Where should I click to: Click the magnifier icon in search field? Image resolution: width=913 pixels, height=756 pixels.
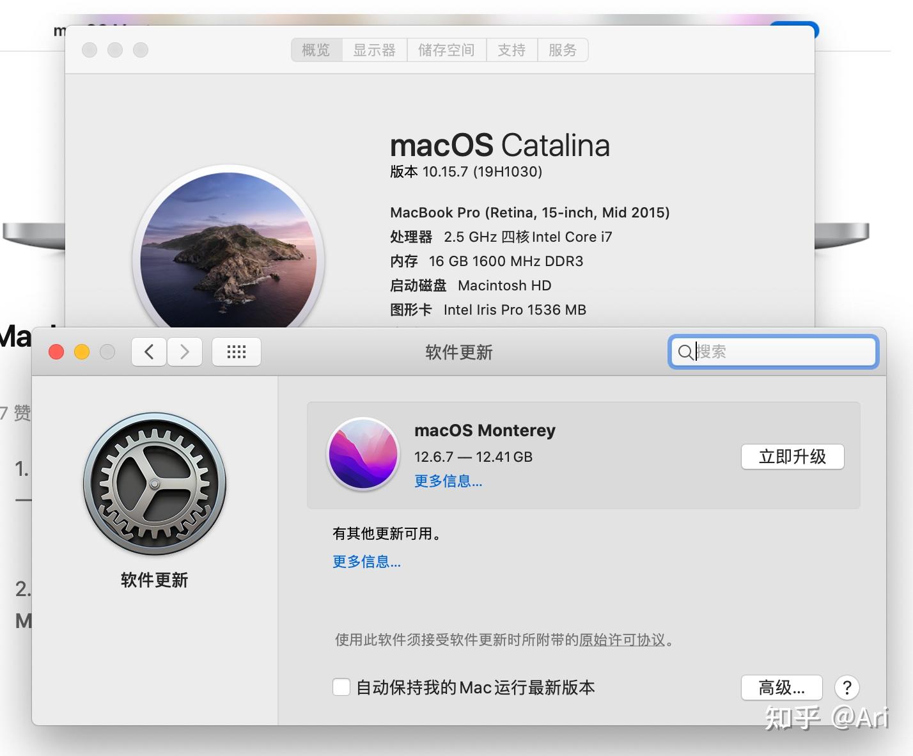tap(685, 352)
